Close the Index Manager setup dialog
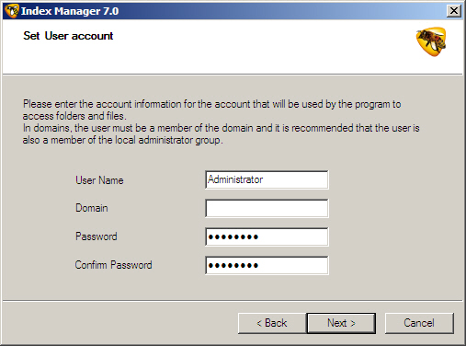 [454, 11]
